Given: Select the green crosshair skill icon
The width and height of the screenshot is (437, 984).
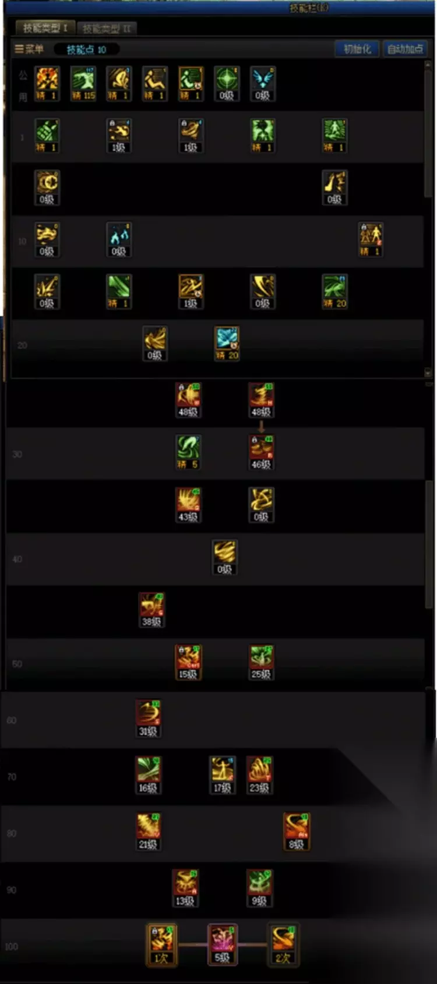Looking at the screenshot, I should click(227, 83).
